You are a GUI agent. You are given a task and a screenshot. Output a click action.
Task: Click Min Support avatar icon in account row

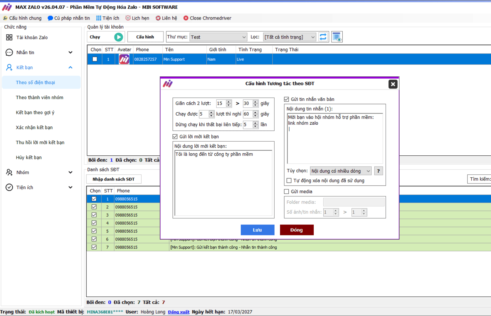click(124, 59)
